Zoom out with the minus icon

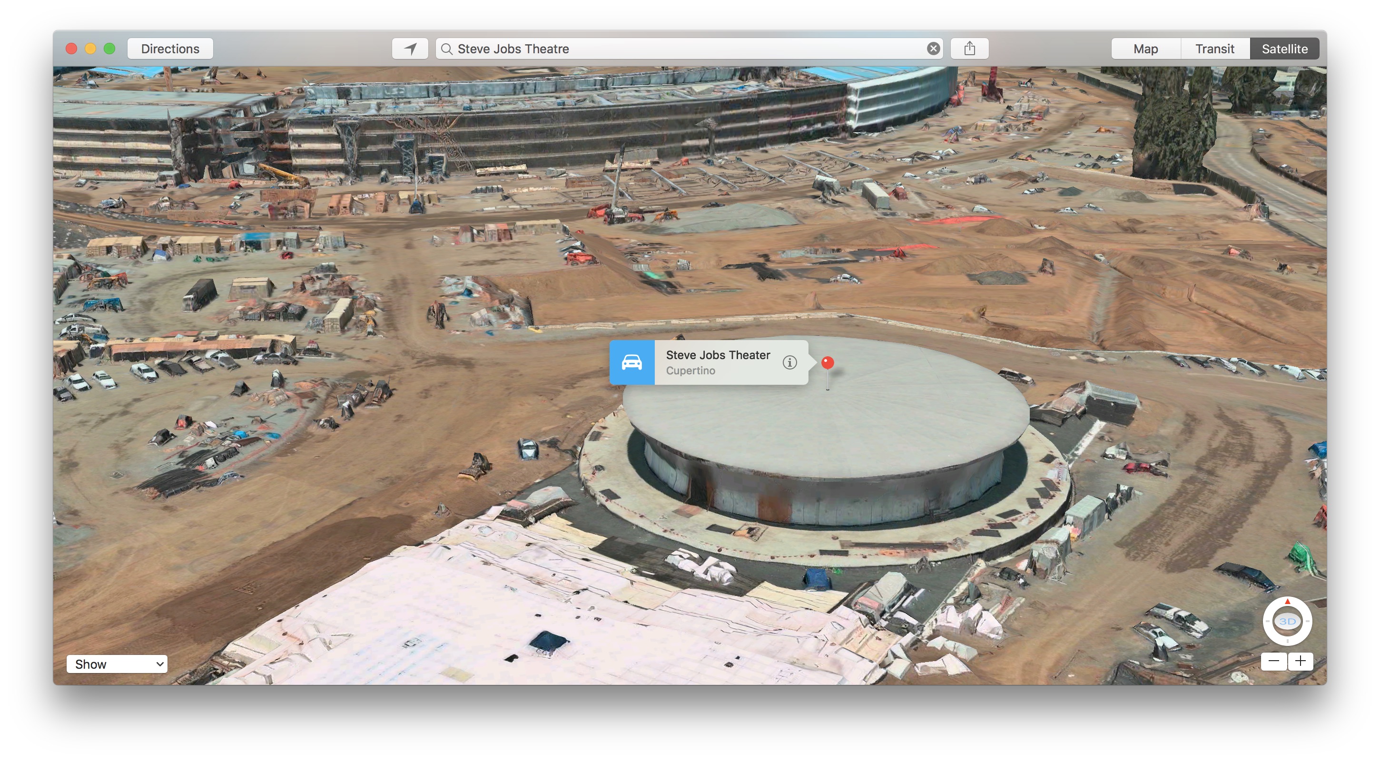click(x=1274, y=662)
